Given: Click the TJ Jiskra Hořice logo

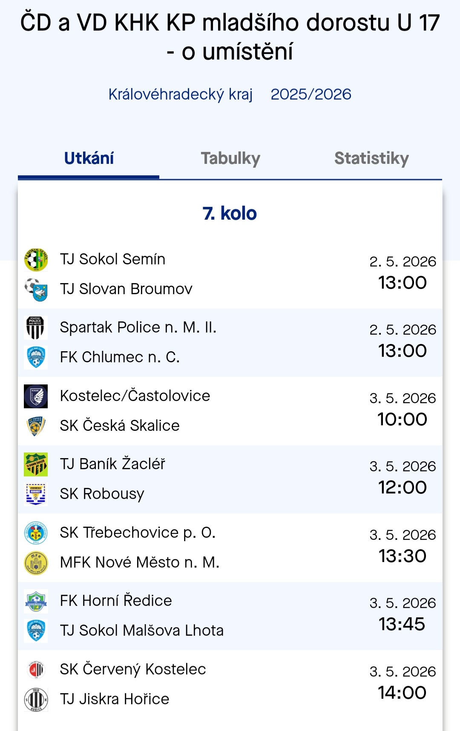Looking at the screenshot, I should point(36,699).
